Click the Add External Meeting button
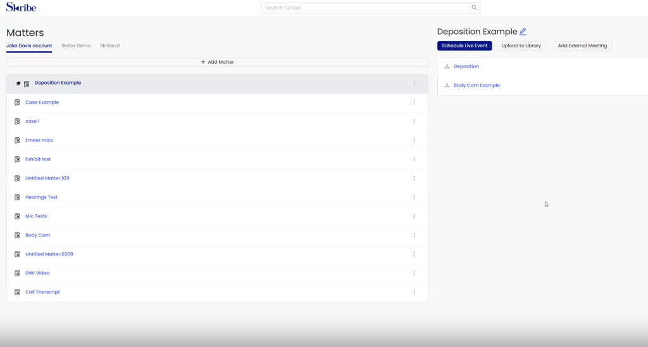 [x=582, y=46]
